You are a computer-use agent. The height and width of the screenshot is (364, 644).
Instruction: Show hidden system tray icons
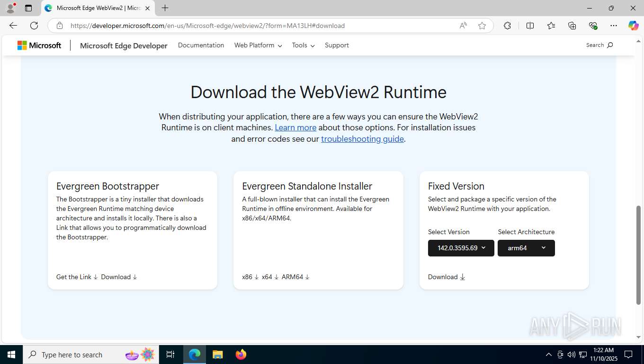[x=549, y=355]
